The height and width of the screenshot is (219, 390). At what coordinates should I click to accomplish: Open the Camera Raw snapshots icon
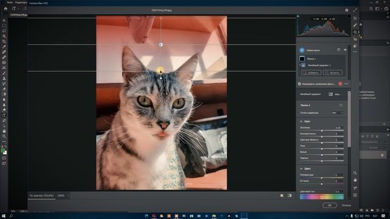(355, 46)
